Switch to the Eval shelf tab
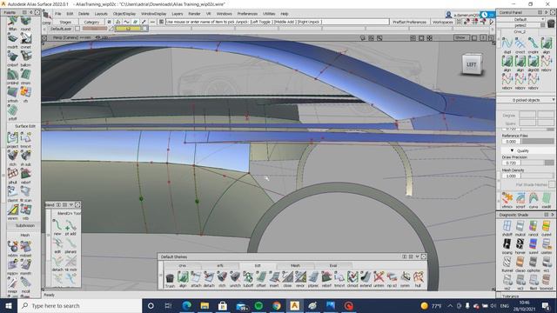This screenshot has height=313, width=557. point(333,265)
